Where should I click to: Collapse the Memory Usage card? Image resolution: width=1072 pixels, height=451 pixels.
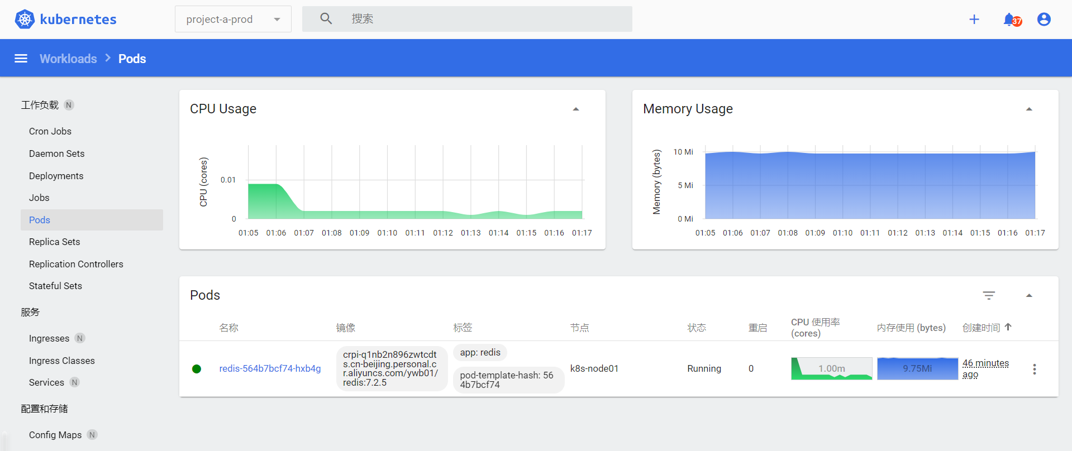[1029, 109]
